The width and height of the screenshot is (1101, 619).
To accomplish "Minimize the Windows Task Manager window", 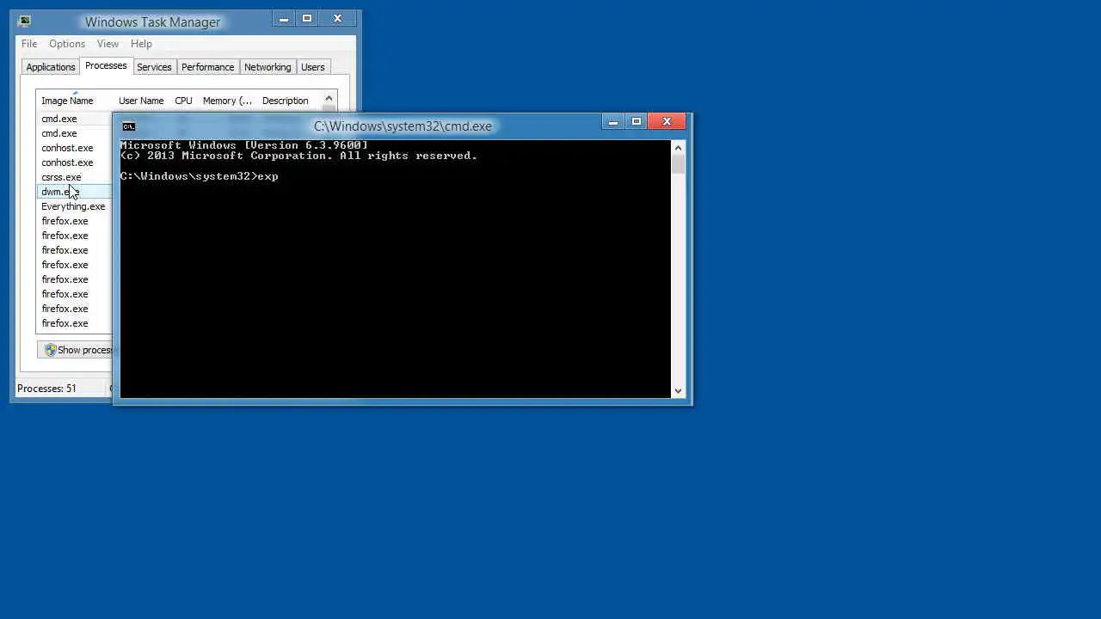I will point(283,18).
